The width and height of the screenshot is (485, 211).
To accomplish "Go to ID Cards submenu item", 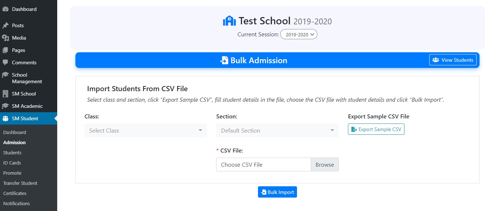I will click(12, 163).
